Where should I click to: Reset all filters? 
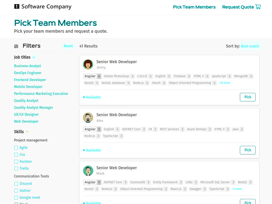pos(68,46)
